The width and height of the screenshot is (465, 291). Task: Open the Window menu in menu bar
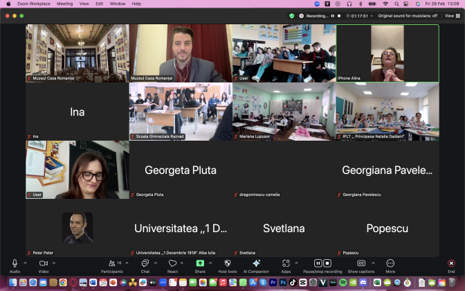pos(118,3)
